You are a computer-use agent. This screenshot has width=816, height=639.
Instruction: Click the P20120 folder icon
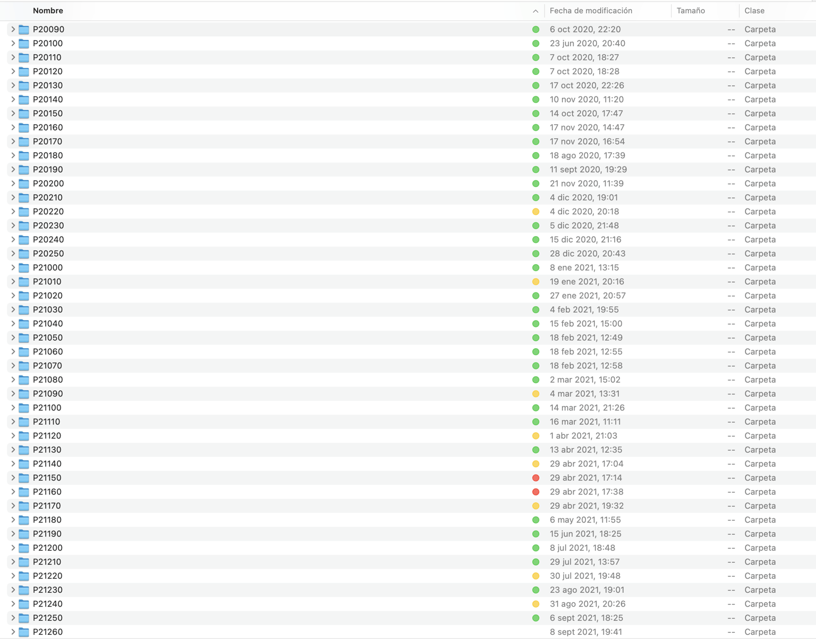tap(24, 71)
